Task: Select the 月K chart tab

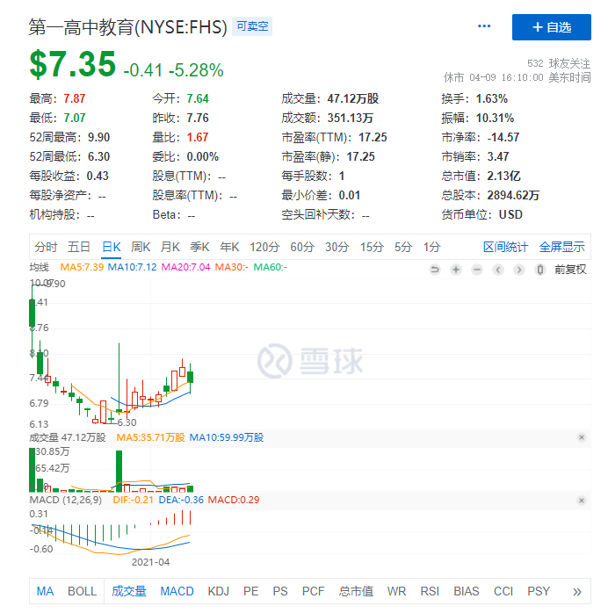Action: [x=170, y=247]
